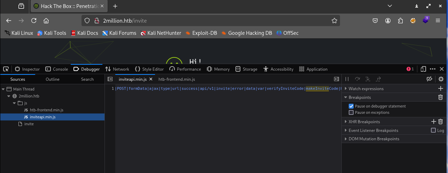
Task: Bookmark page with star icon
Action: pos(334,21)
